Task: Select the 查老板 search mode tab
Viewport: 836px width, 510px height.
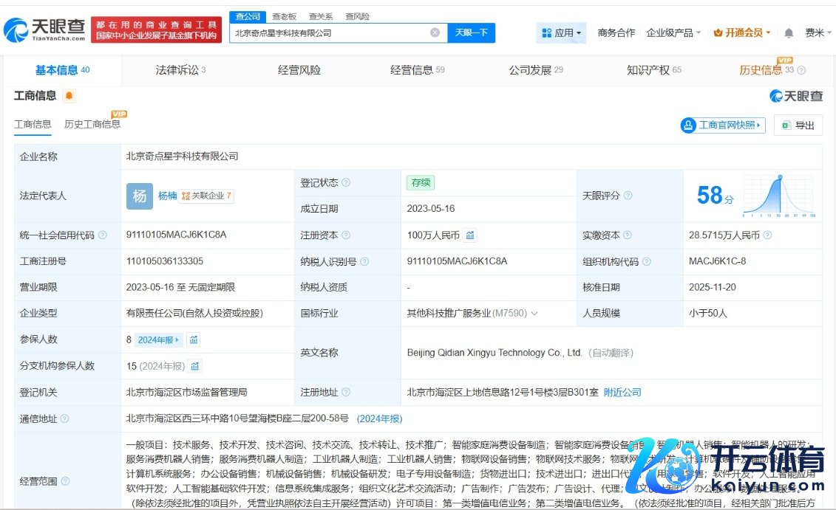Action: pos(284,16)
